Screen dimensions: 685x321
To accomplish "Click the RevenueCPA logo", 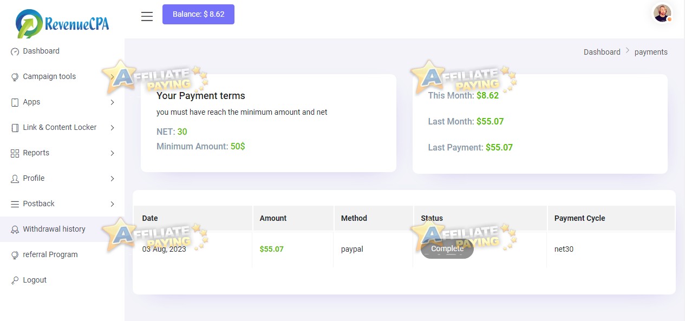I will (62, 23).
